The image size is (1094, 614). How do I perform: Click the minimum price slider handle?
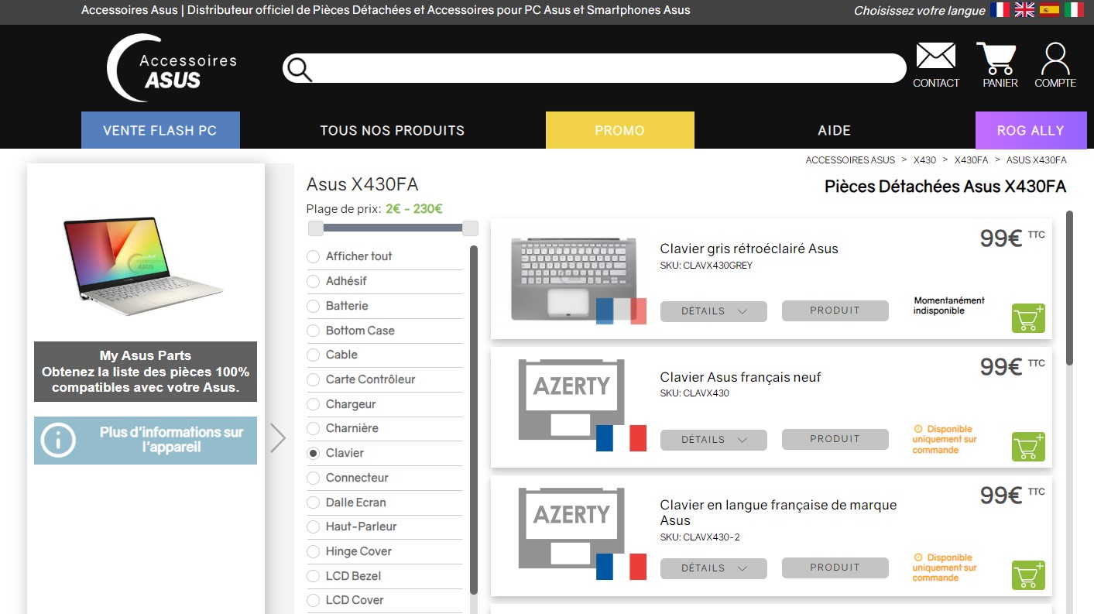point(315,228)
